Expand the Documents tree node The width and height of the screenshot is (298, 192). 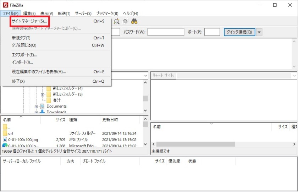click(36, 106)
